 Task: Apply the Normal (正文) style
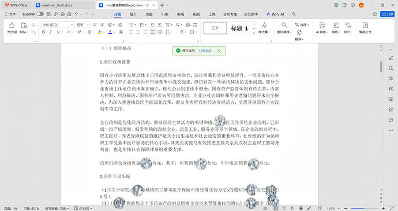point(215,28)
